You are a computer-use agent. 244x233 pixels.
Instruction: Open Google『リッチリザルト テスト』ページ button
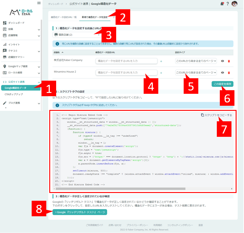(x=80, y=212)
